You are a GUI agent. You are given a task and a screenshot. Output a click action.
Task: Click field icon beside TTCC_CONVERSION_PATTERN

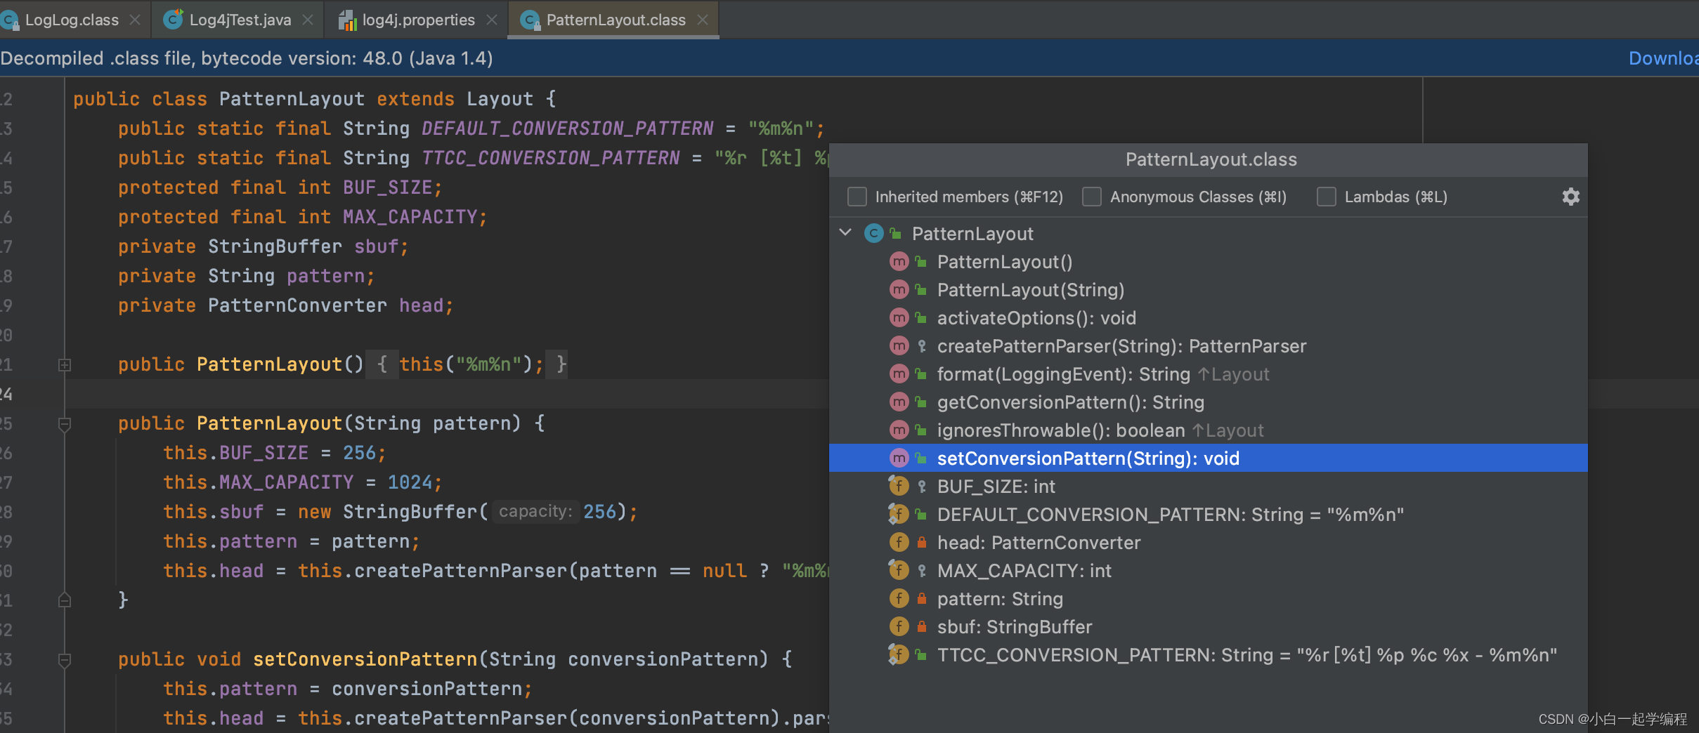coord(899,654)
